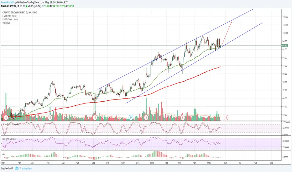This screenshot has height=172, width=292.
Task: Click the 50.0000 SlowStoch scale value
Action: (286, 128)
